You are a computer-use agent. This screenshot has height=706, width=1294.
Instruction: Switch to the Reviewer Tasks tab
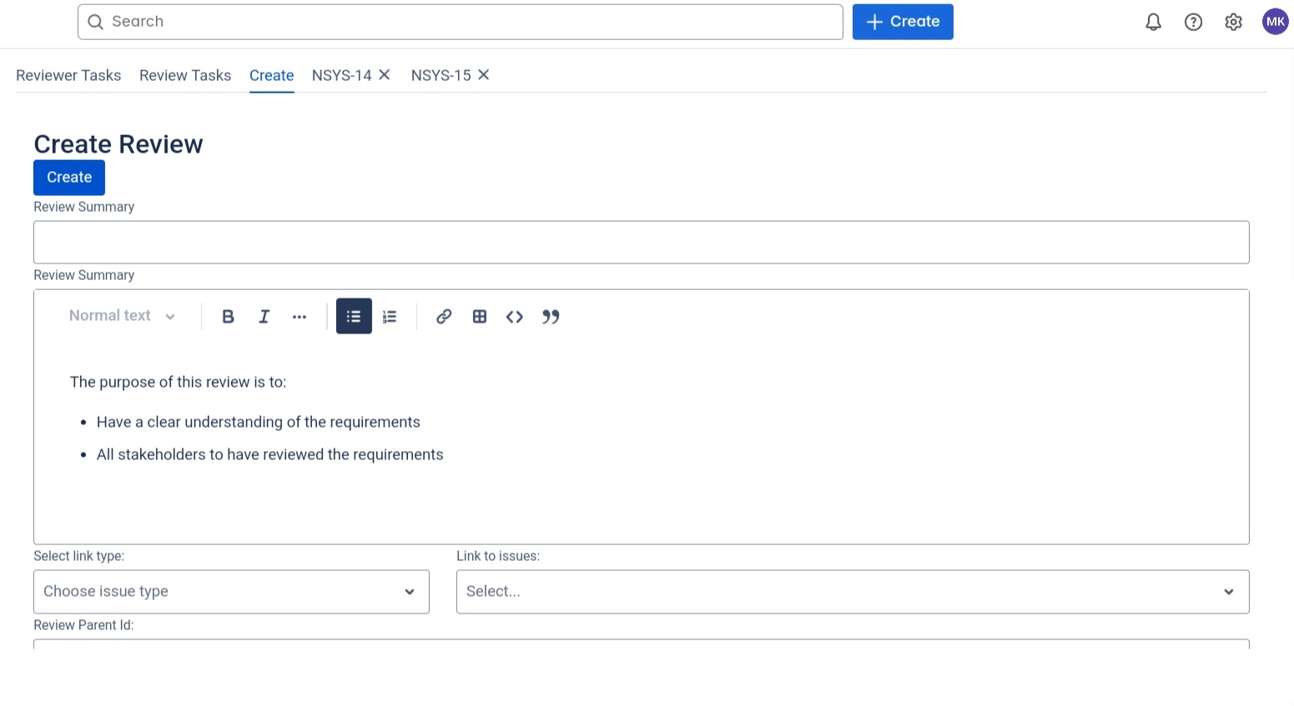click(x=68, y=75)
